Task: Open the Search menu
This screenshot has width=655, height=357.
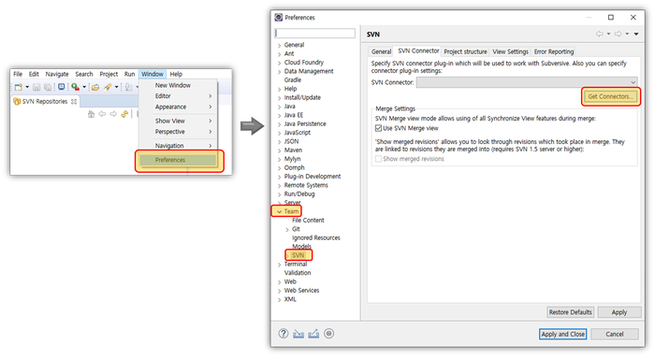Action: click(x=84, y=74)
